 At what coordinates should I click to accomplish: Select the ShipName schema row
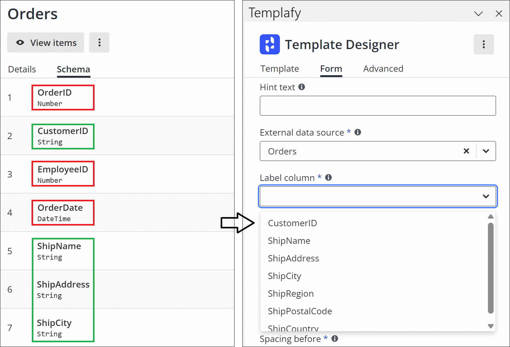[117, 251]
